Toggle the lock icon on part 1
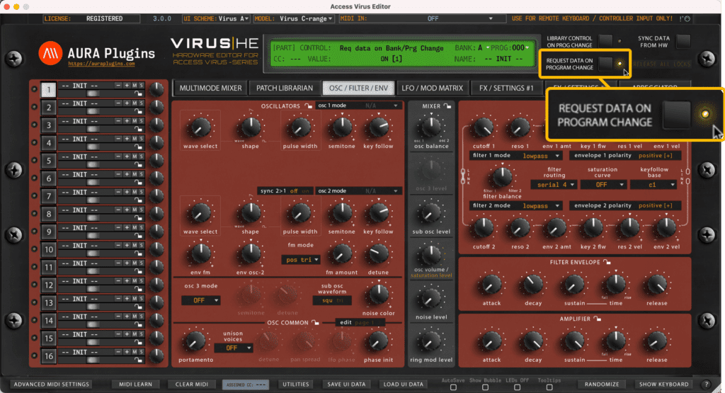Image resolution: width=725 pixels, height=393 pixels. point(138,93)
